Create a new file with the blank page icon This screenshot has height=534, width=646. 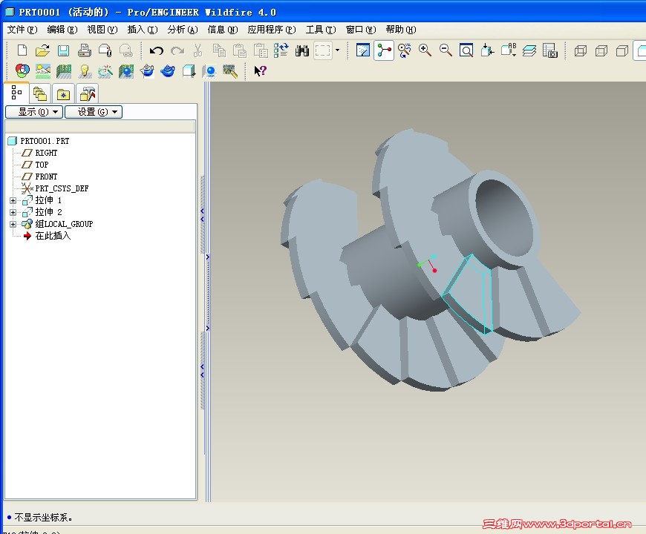22,50
